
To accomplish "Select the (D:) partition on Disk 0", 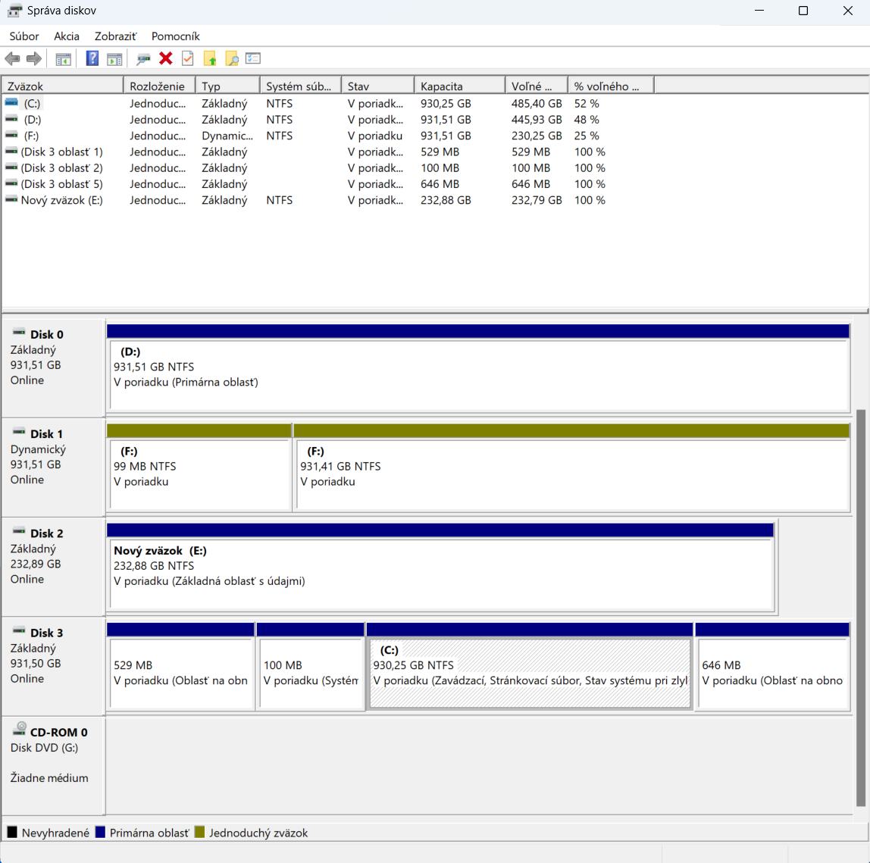I will click(477, 369).
